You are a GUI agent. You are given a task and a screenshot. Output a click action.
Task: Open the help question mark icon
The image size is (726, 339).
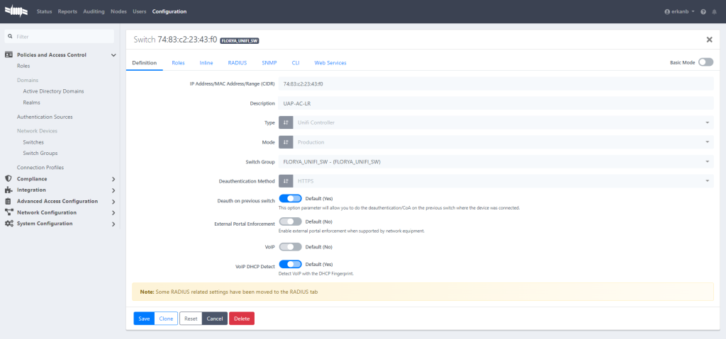[x=703, y=12]
